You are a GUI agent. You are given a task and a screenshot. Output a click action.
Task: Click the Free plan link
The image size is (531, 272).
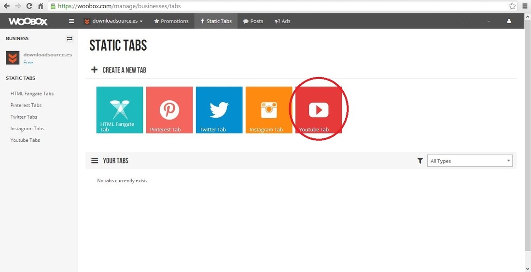point(28,63)
